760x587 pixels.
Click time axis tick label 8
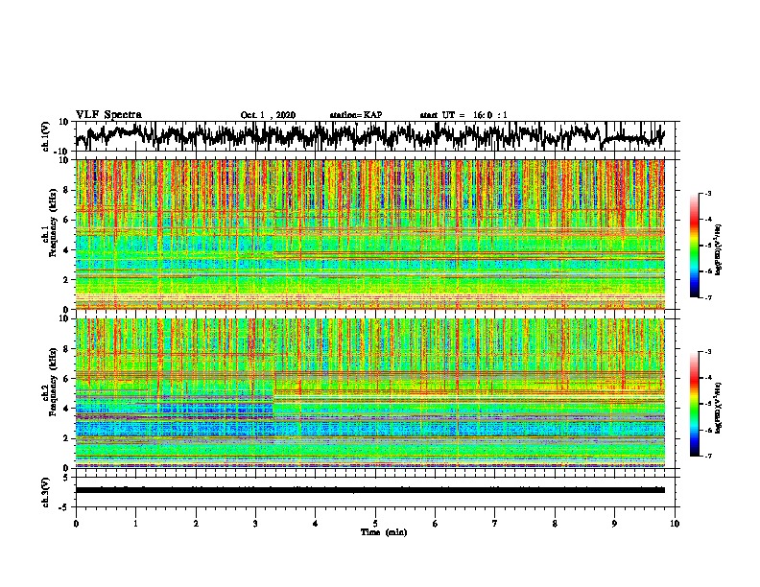click(x=555, y=524)
